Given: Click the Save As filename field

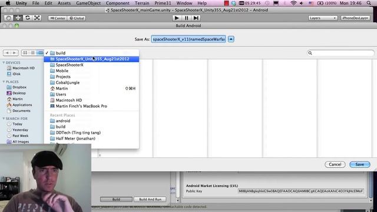Looking at the screenshot, I should click(188, 39).
